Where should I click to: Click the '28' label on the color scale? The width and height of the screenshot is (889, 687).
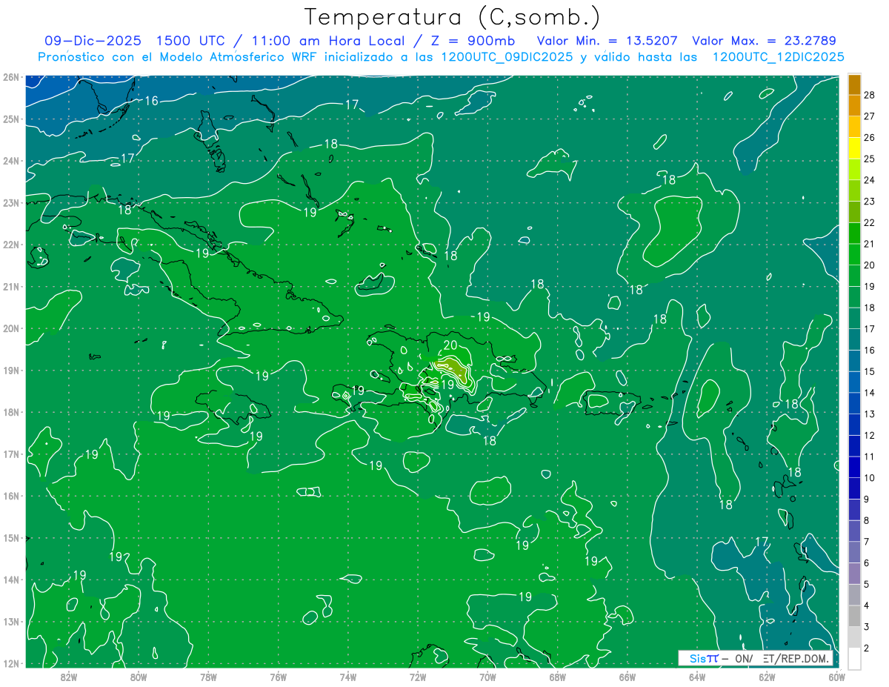(x=869, y=95)
